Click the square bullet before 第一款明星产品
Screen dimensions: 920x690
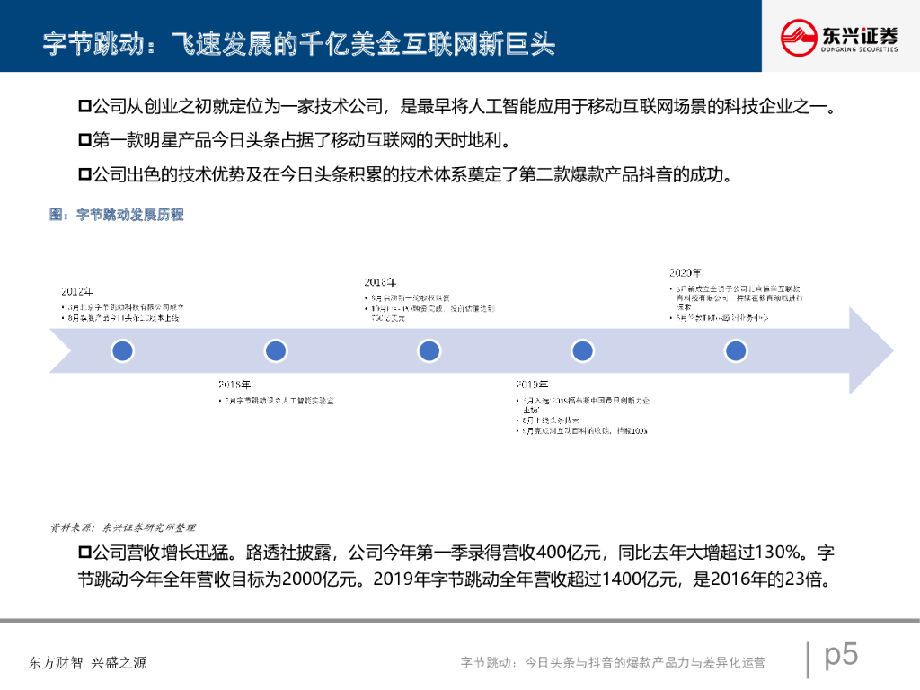tap(85, 140)
